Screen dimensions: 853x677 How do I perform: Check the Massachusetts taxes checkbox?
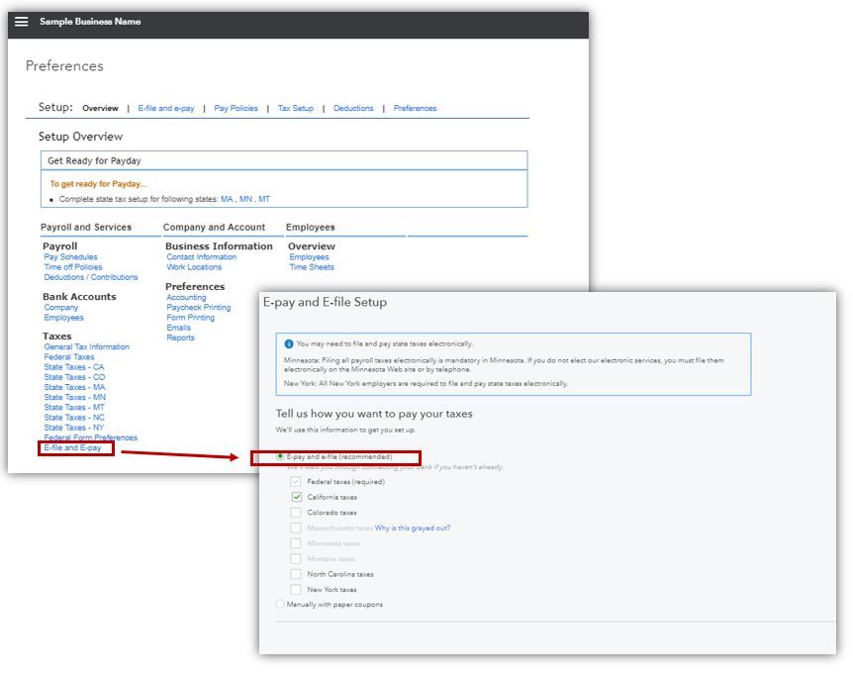296,528
